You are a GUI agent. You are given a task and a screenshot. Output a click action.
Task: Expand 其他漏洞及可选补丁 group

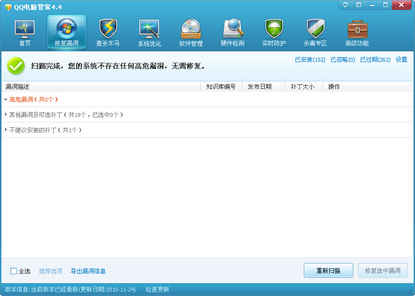6,115
